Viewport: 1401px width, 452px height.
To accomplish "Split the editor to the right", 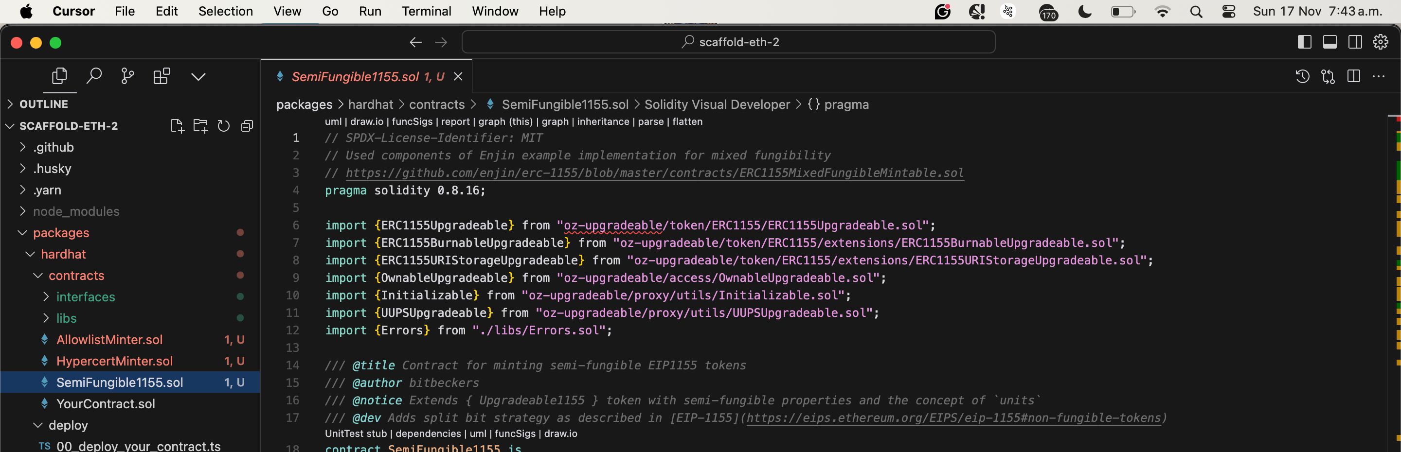I will (1354, 77).
